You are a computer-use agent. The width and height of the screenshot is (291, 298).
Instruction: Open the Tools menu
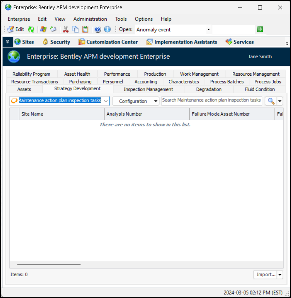coord(121,19)
